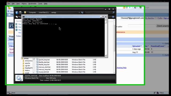
Task: Minimize the command prompt window
Action: click(x=101, y=17)
